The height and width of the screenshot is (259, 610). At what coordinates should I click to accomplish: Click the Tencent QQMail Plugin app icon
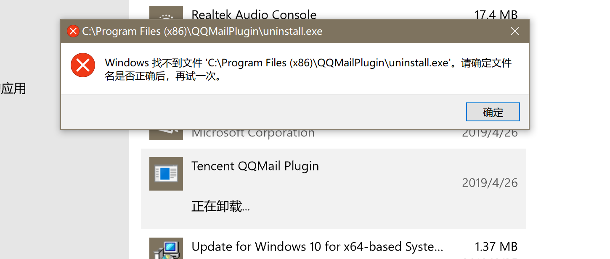(x=166, y=173)
